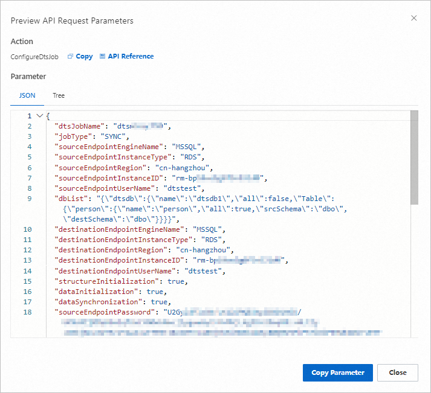431x393 pixels.
Task: Click the Action section heading
Action: [22, 41]
